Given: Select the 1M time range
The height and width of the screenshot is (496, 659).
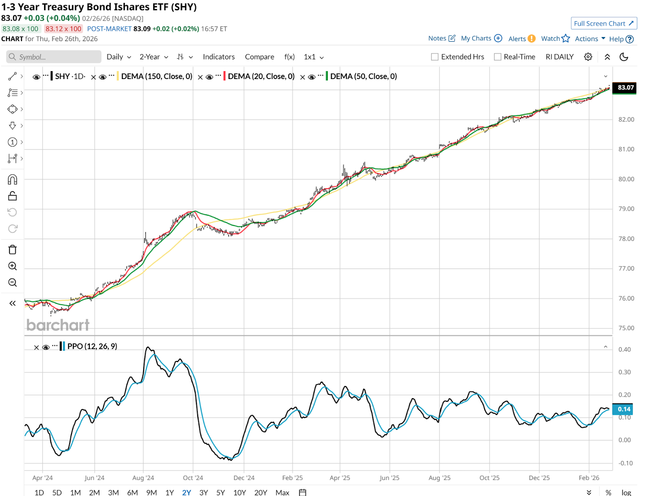Looking at the screenshot, I should point(75,492).
